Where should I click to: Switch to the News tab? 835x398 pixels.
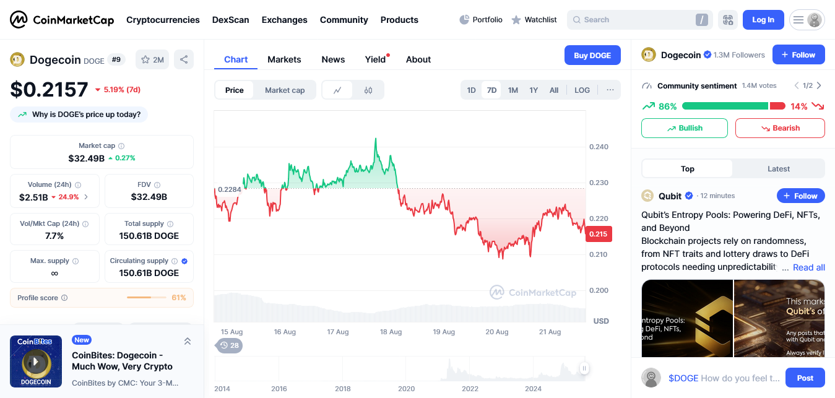coord(333,59)
